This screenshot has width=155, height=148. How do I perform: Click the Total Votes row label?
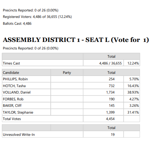click(12, 119)
